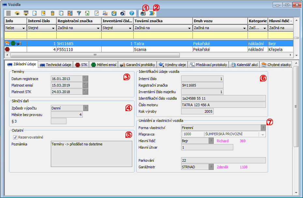Open help with the blue question mark icon
Image resolution: width=303 pixels, height=198 pixels.
(132, 13)
